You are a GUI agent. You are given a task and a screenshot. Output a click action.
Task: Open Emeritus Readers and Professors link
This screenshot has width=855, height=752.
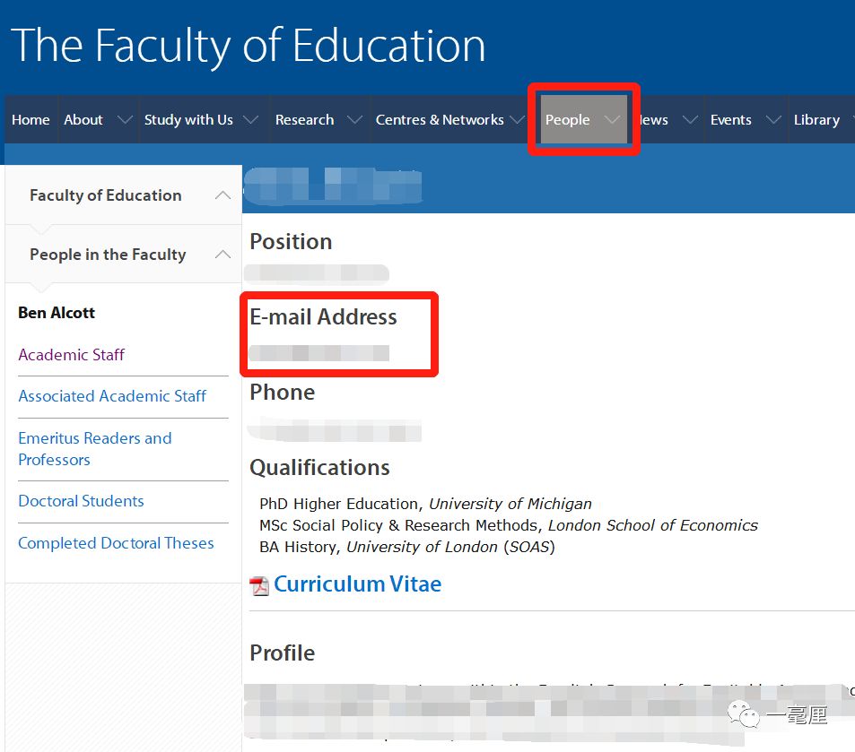tap(95, 449)
